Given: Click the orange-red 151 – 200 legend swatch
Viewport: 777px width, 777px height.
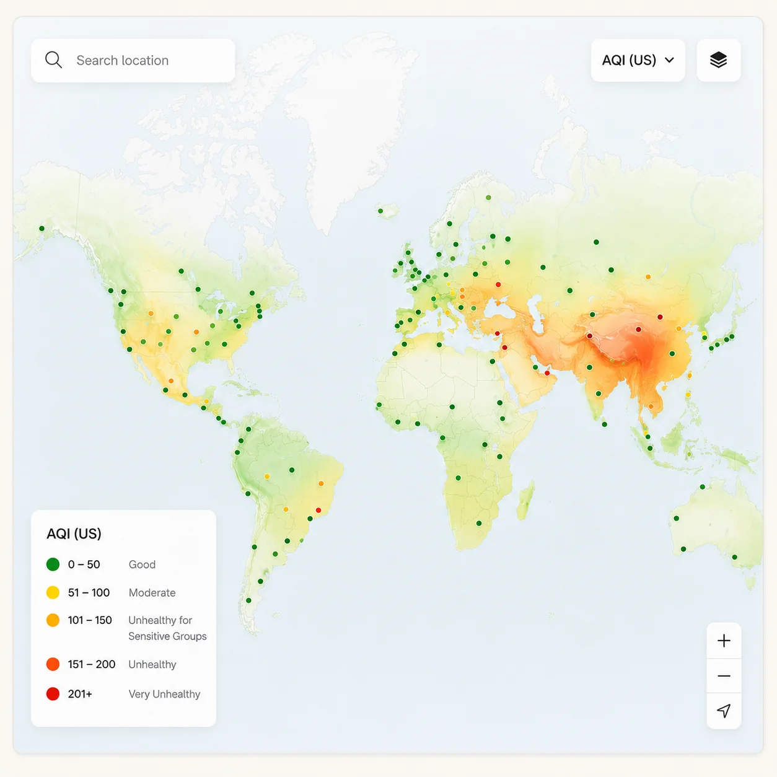Looking at the screenshot, I should click(53, 664).
